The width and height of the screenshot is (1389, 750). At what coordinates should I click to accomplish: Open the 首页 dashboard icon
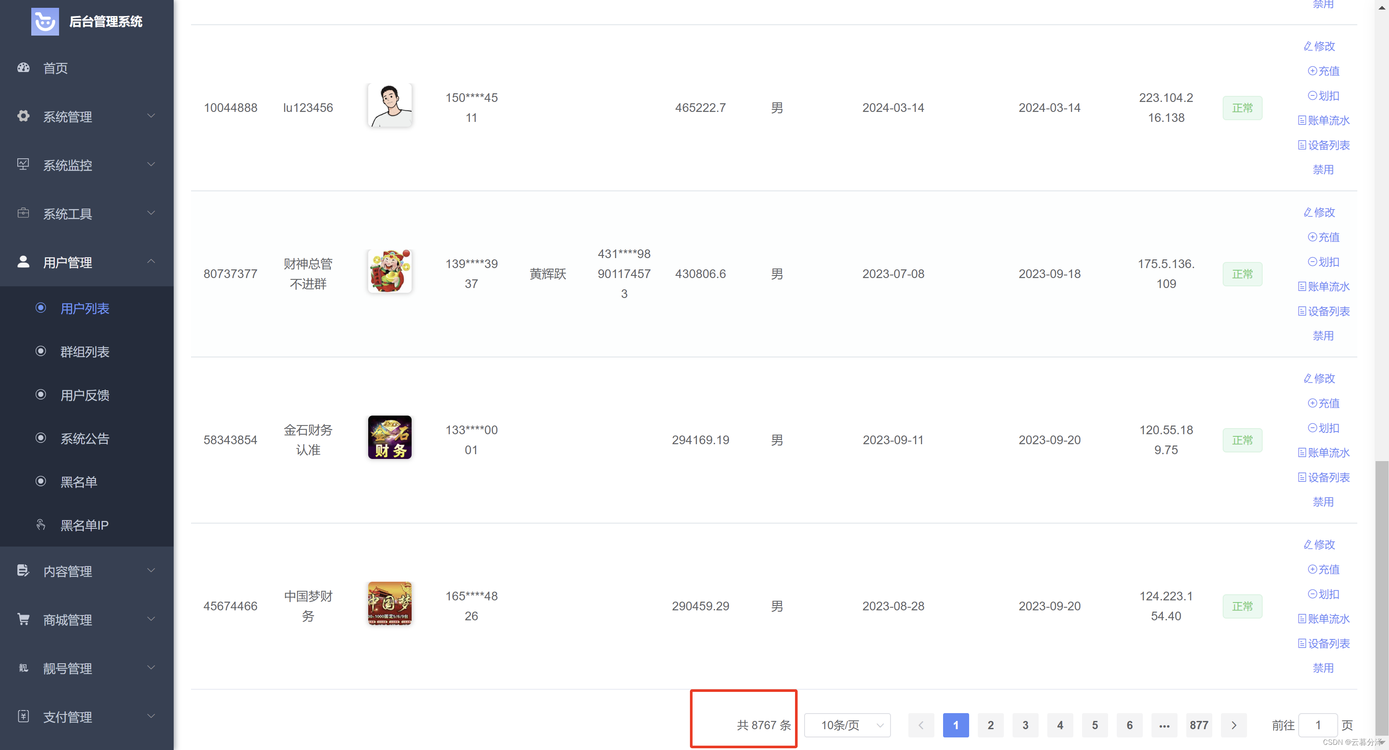(x=23, y=68)
